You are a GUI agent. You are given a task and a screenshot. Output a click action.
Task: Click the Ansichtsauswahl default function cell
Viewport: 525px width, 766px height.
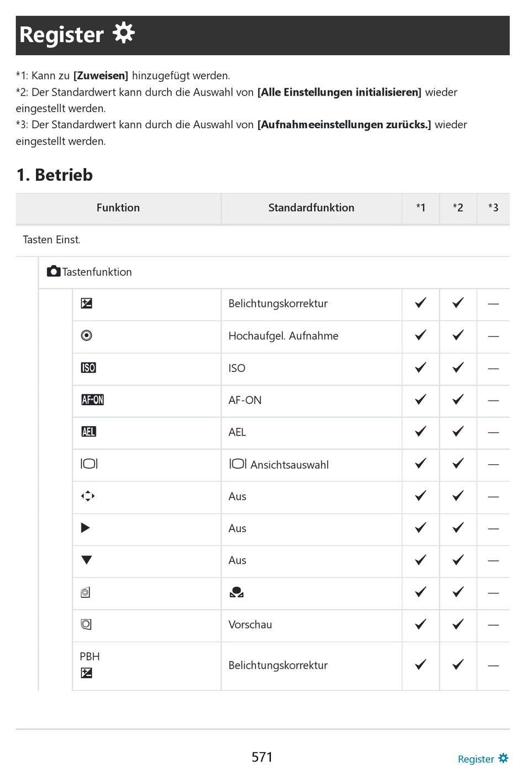[x=311, y=465]
